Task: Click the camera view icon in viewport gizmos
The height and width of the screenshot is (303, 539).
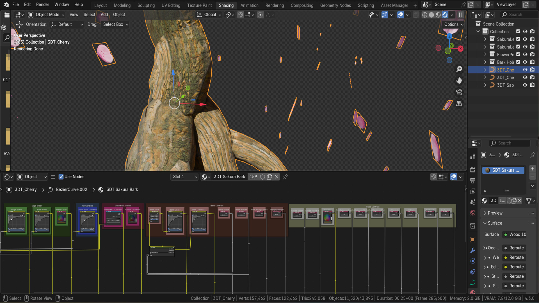Action: tap(460, 92)
